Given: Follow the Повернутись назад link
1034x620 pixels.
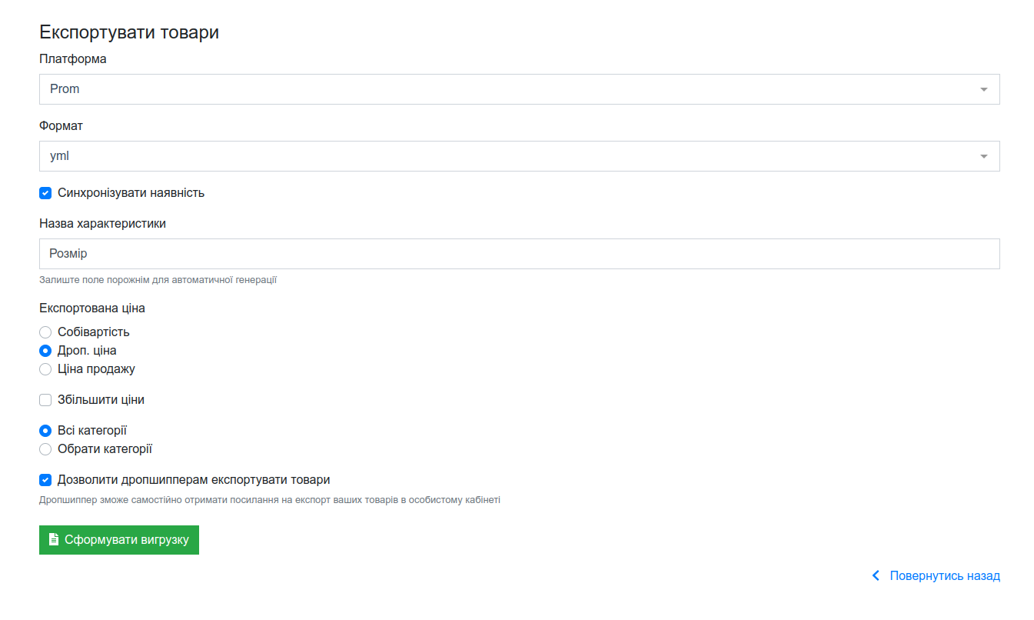Looking at the screenshot, I should coord(945,575).
